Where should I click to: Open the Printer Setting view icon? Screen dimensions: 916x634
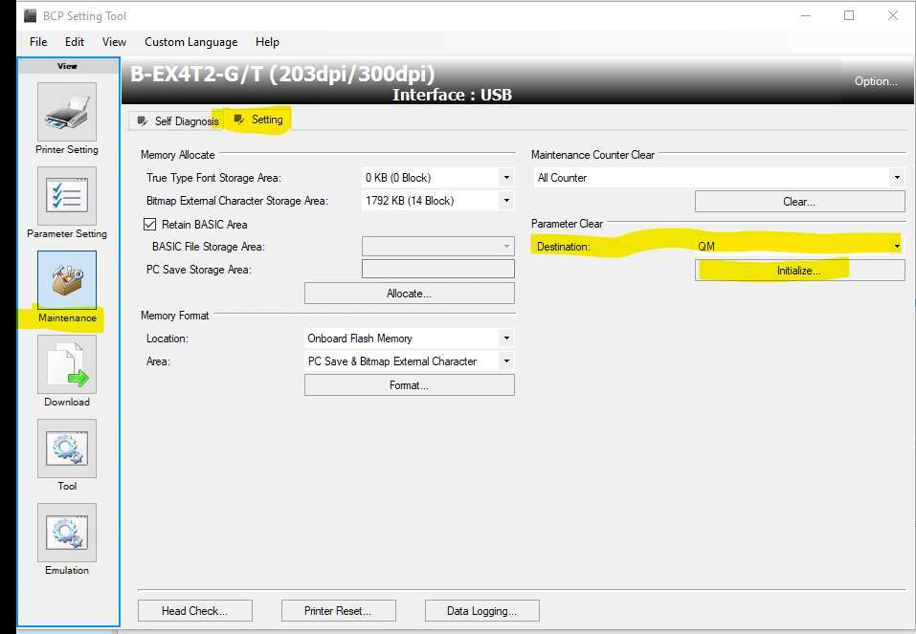[67, 112]
